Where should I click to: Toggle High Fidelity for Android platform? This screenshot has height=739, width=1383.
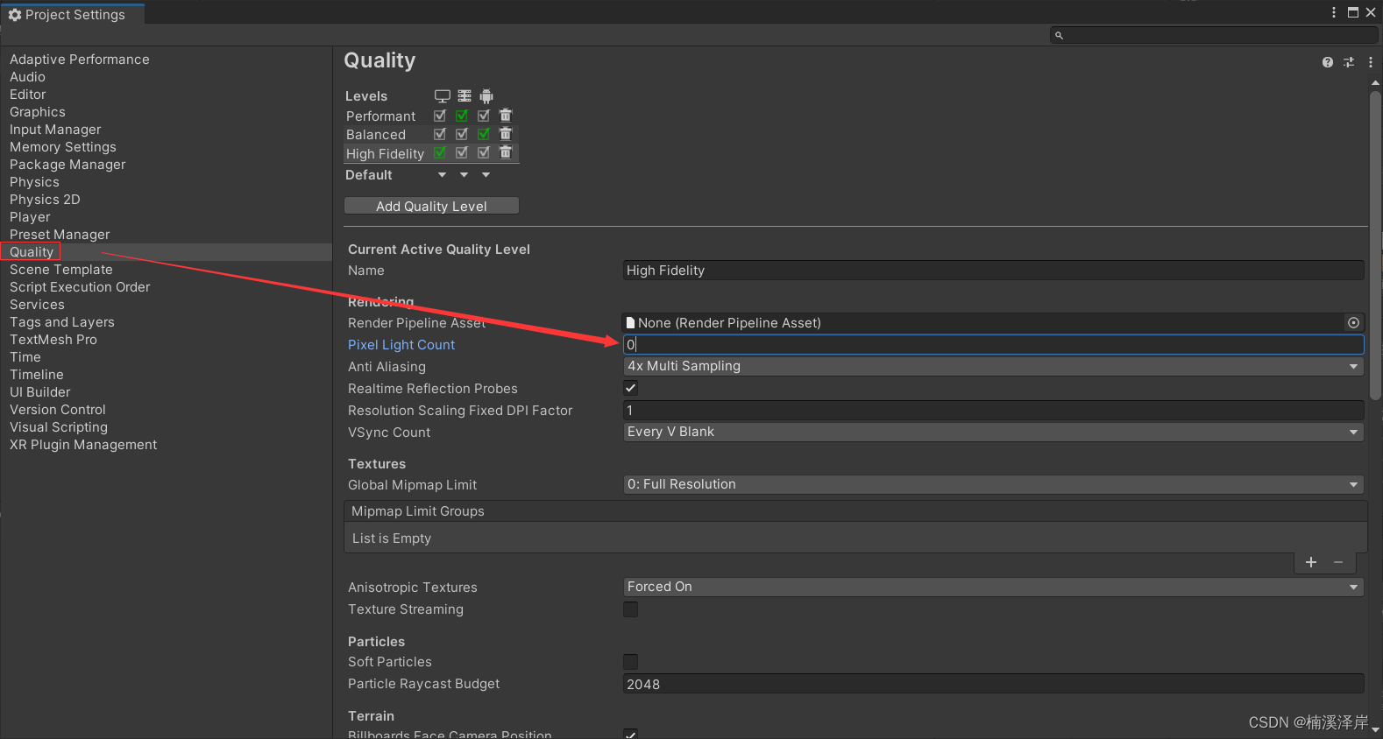484,152
